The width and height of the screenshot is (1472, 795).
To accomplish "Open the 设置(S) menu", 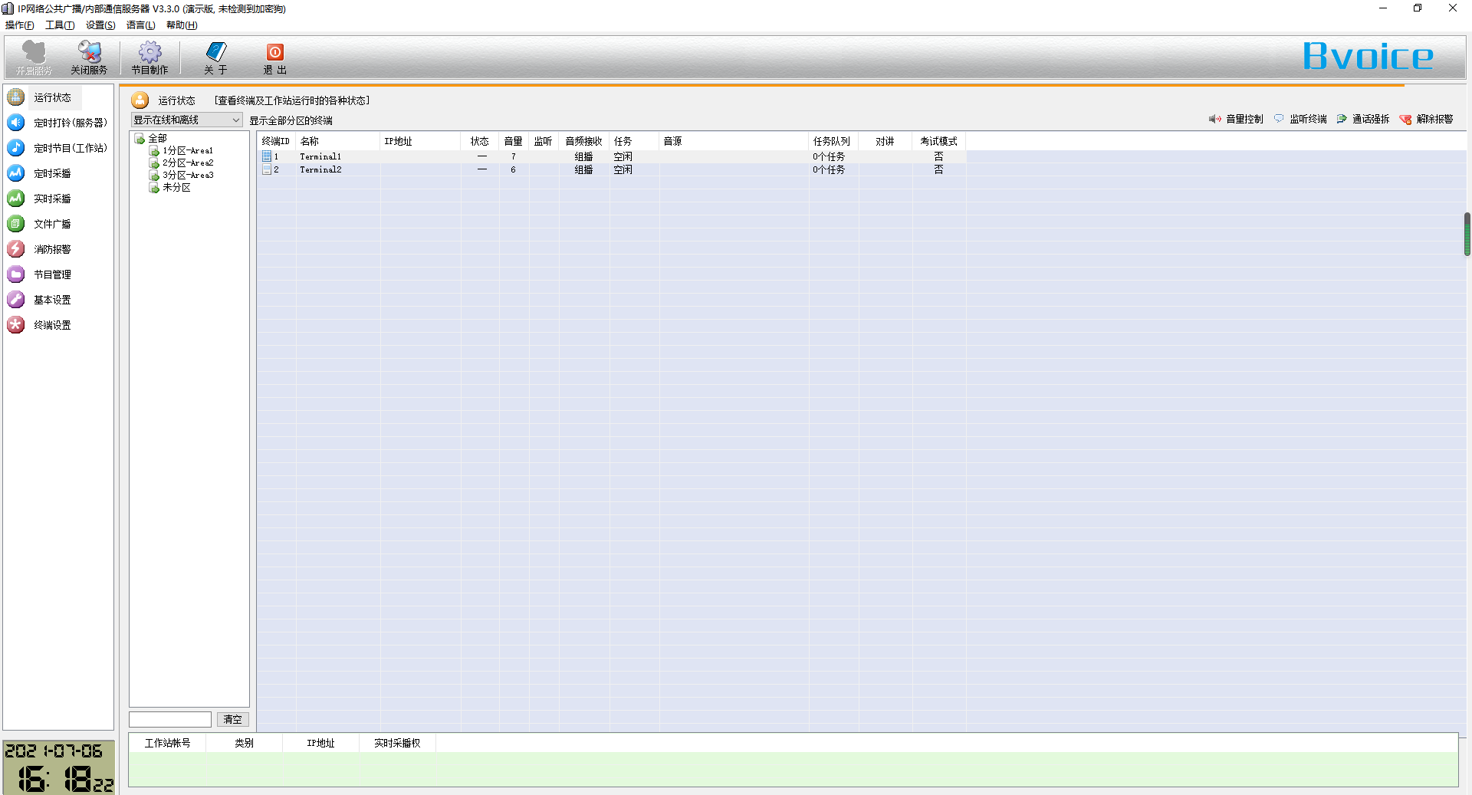I will click(x=100, y=25).
